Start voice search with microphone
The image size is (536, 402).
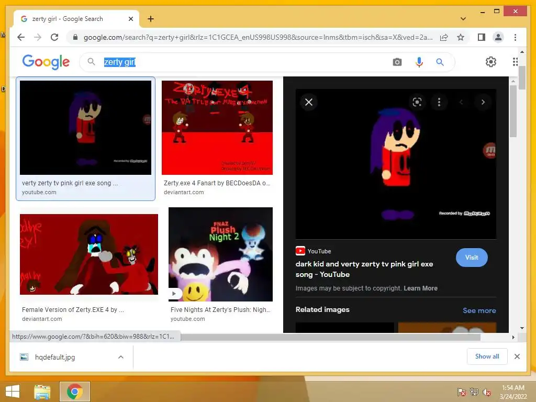(419, 62)
